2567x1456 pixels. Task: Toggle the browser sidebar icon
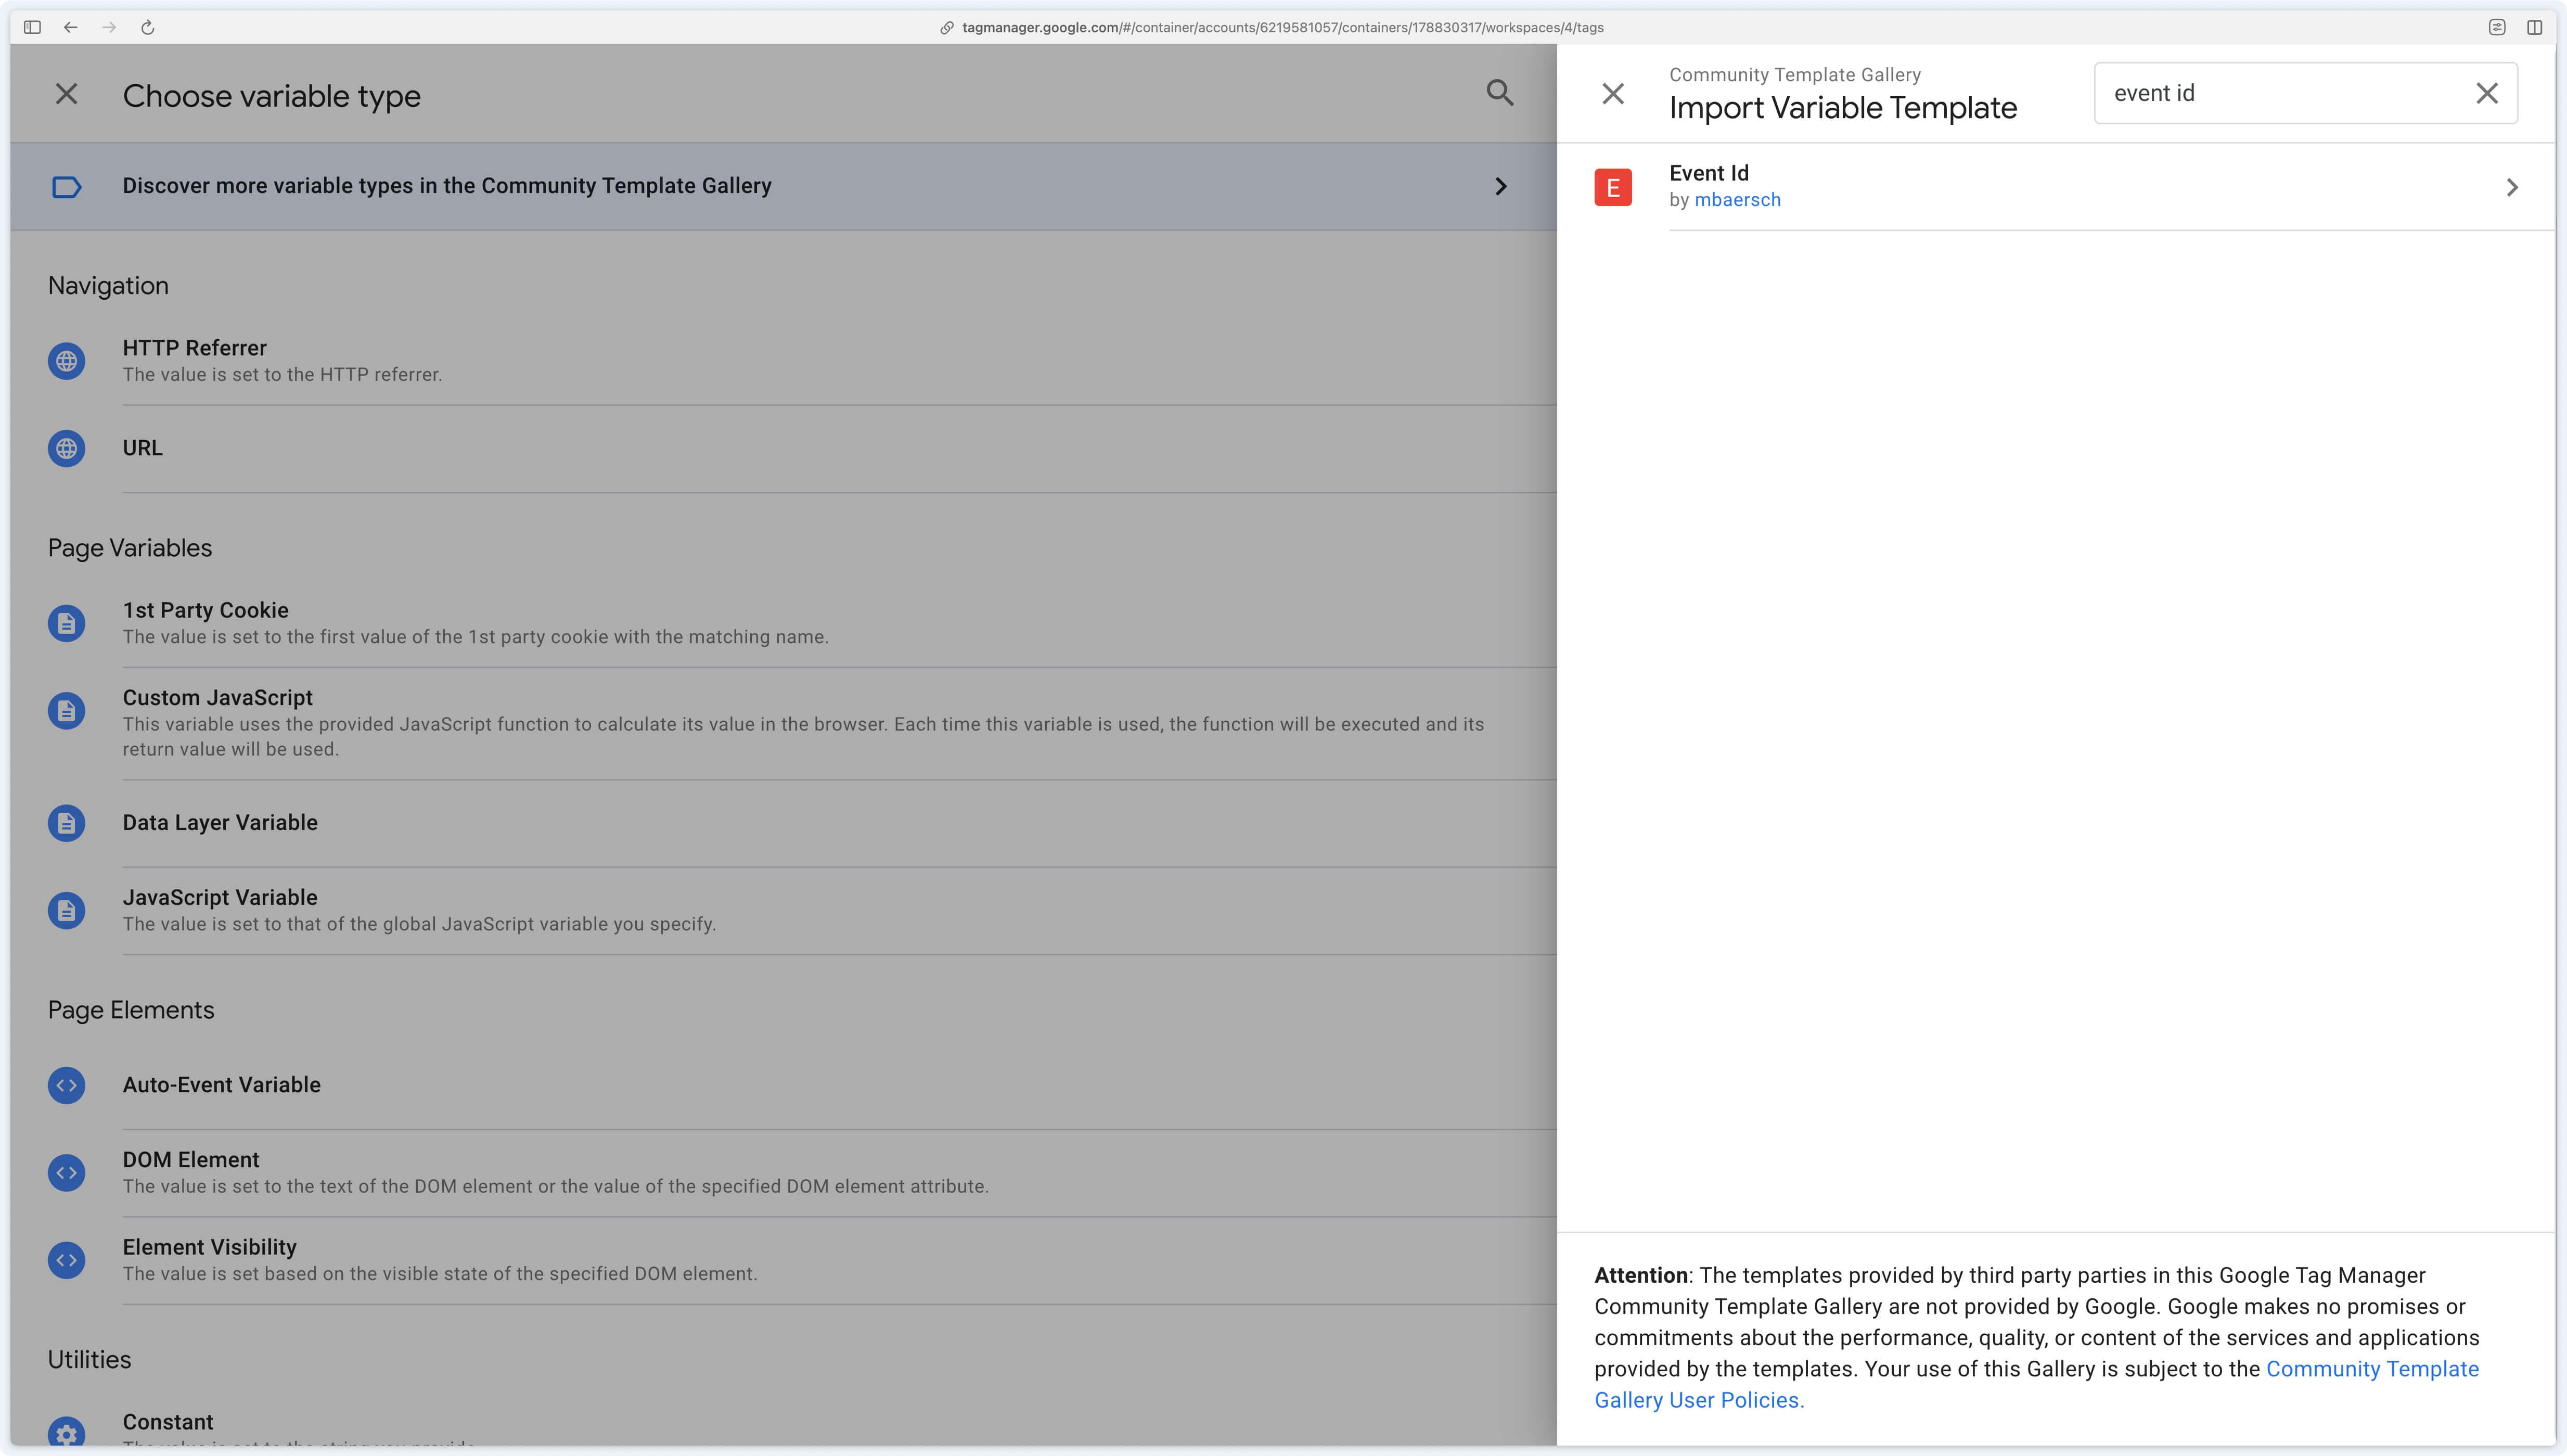[x=32, y=27]
